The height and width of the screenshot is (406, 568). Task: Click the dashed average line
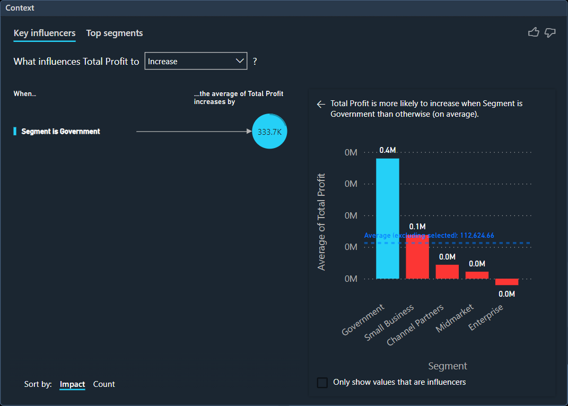point(477,243)
